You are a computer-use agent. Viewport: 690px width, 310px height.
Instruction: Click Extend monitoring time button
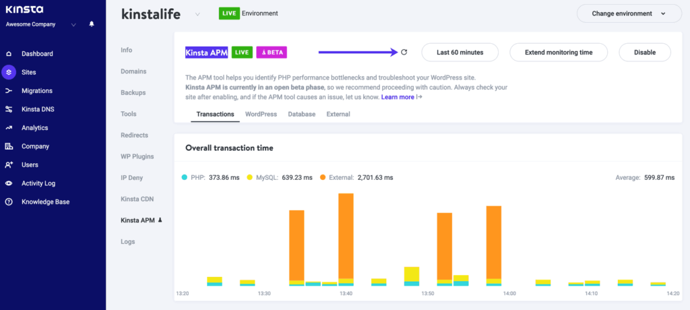tap(559, 53)
